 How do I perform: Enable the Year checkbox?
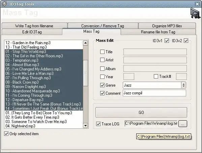[102, 76]
